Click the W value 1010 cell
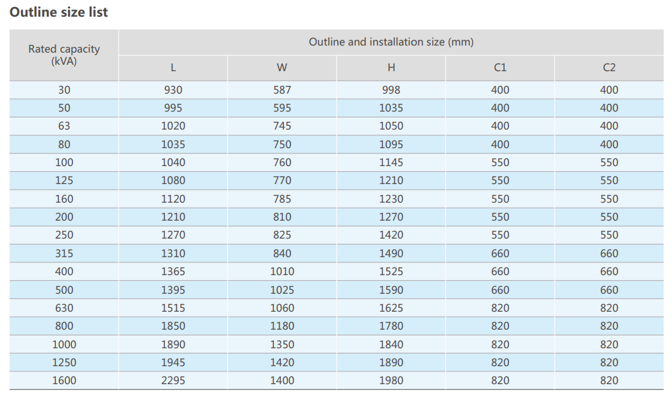 click(x=282, y=272)
